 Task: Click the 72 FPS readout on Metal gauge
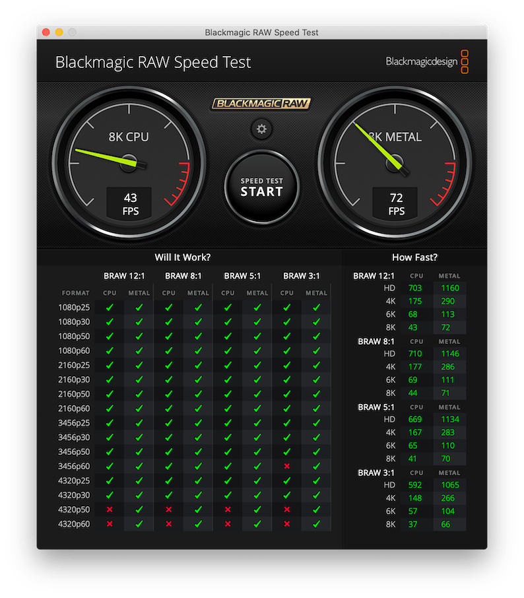click(x=396, y=203)
